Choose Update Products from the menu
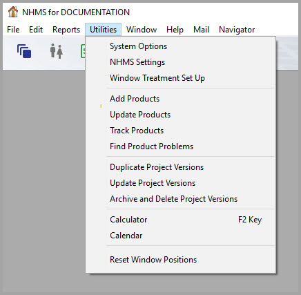301x295 pixels. click(x=181, y=115)
